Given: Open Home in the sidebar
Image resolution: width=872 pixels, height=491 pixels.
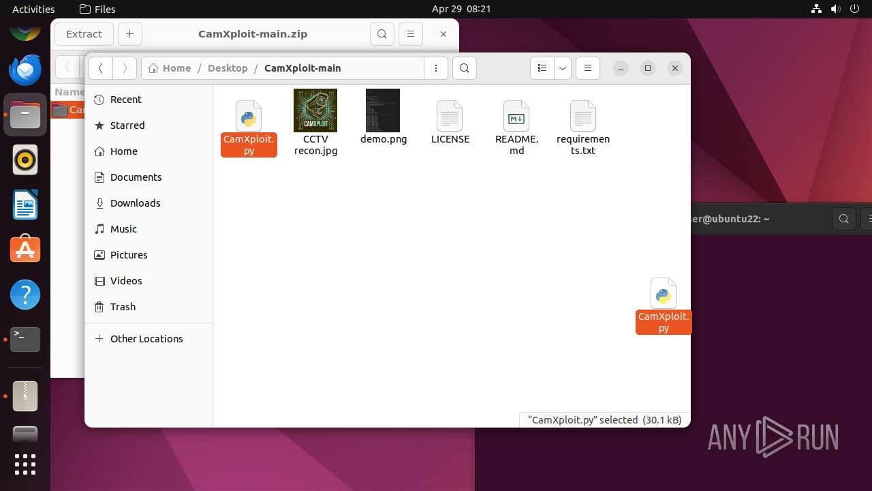Looking at the screenshot, I should (x=149, y=151).
